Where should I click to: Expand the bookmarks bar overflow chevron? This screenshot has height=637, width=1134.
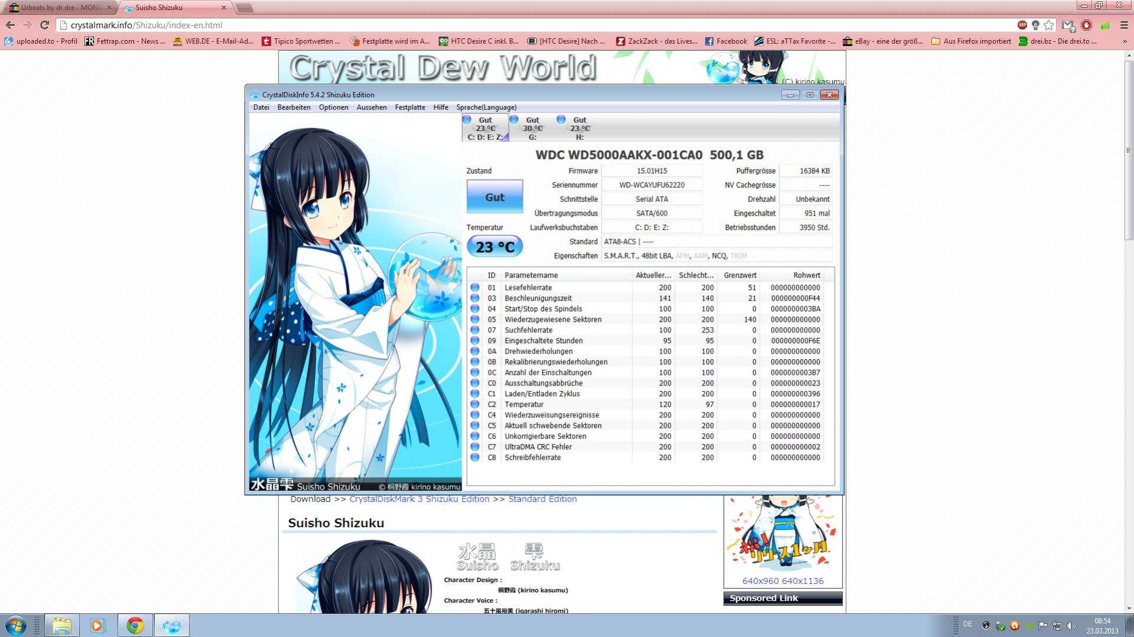[x=1124, y=41]
